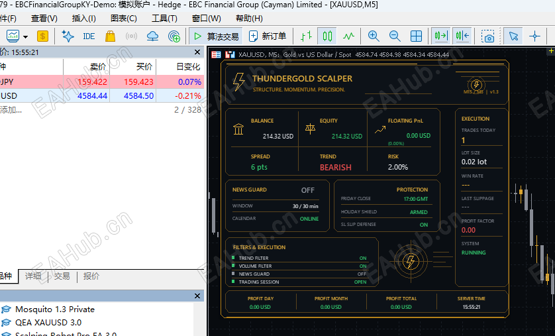Expand the new chart dropdown arrow
555x336 pixels.
(x=25, y=36)
